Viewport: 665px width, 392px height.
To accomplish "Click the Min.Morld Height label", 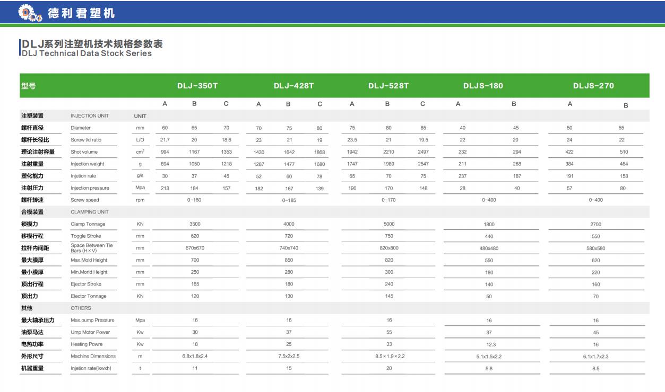I will pyautogui.click(x=89, y=272).
